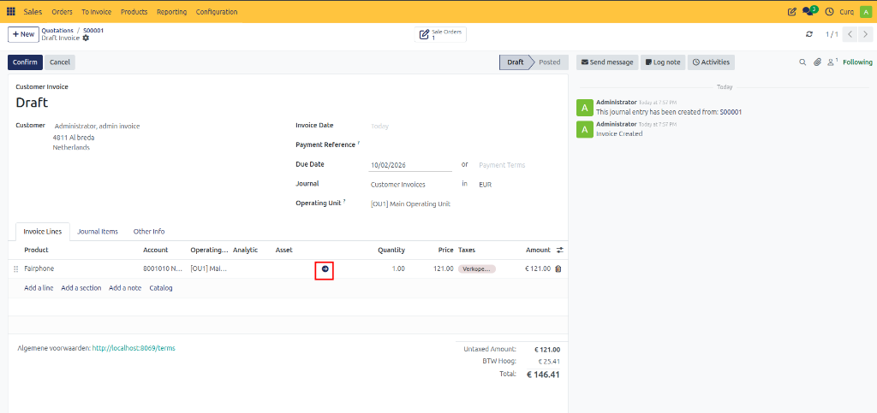Click the gear icon beside Draft Invoice

[x=86, y=38]
